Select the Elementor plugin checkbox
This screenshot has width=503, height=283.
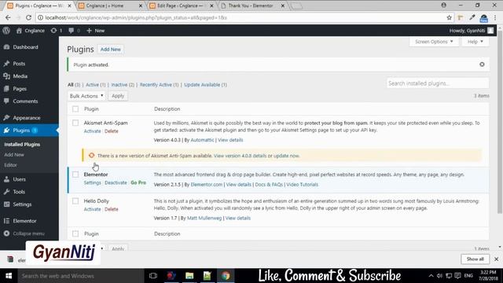pyautogui.click(x=75, y=175)
